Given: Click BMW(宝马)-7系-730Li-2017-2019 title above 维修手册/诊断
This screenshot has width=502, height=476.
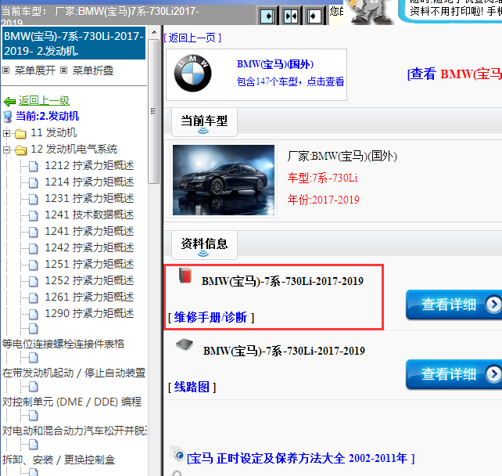Looking at the screenshot, I should [x=282, y=281].
